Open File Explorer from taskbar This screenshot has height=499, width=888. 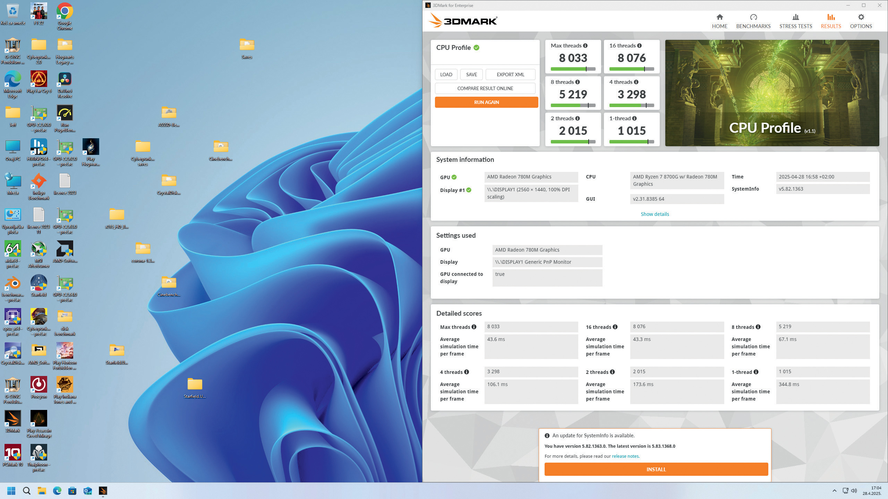(x=42, y=491)
